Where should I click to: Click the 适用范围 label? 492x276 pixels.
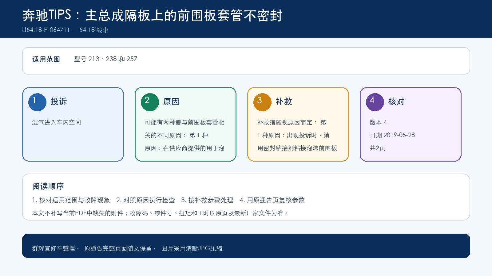coord(46,59)
